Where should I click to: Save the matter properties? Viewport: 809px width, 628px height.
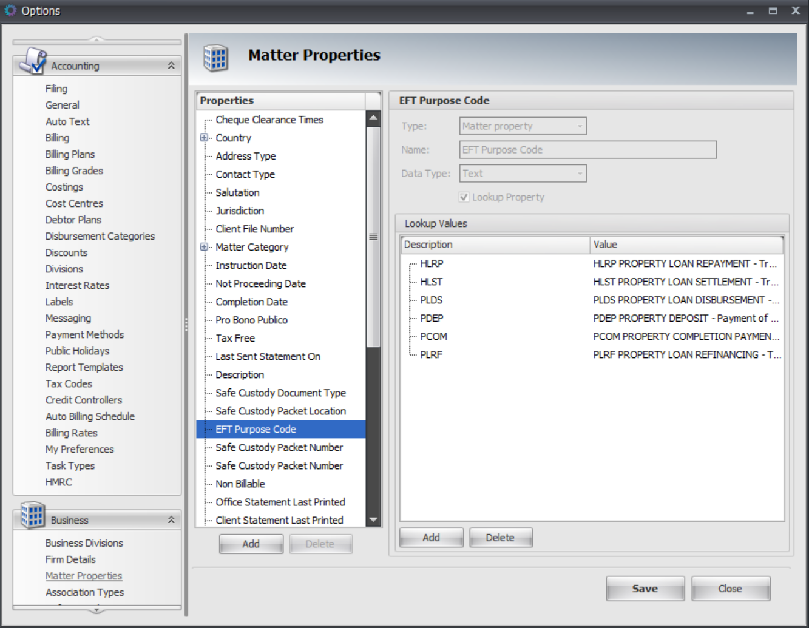coord(645,589)
